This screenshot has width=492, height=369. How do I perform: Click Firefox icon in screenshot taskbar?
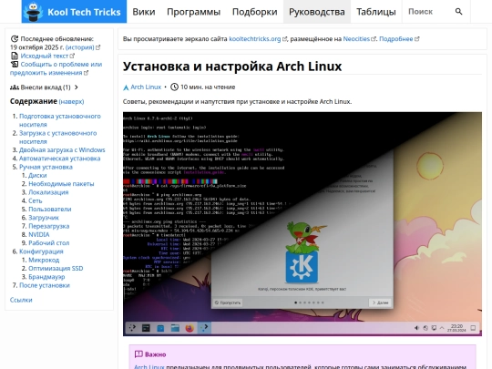[190, 328]
